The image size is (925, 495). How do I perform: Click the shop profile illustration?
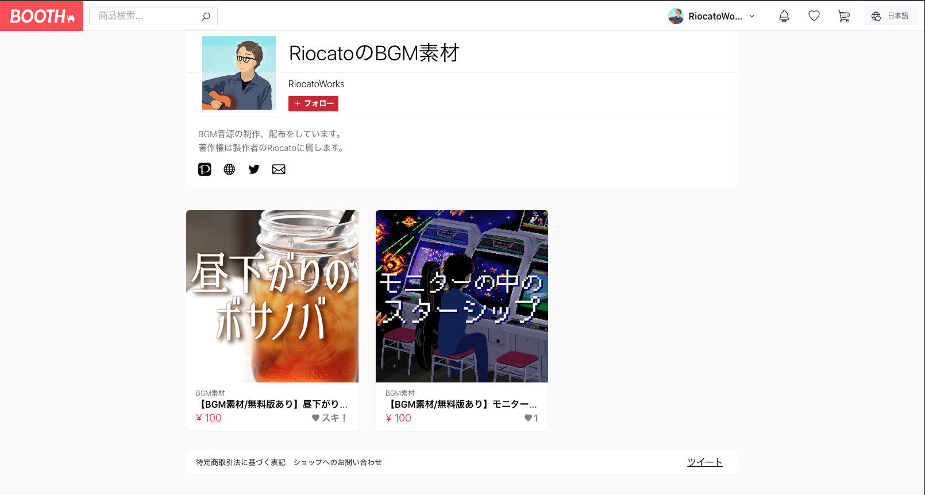239,73
